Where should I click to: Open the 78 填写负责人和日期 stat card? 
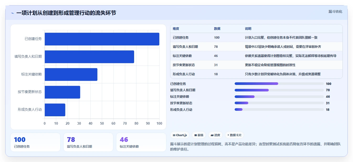tap(88, 142)
